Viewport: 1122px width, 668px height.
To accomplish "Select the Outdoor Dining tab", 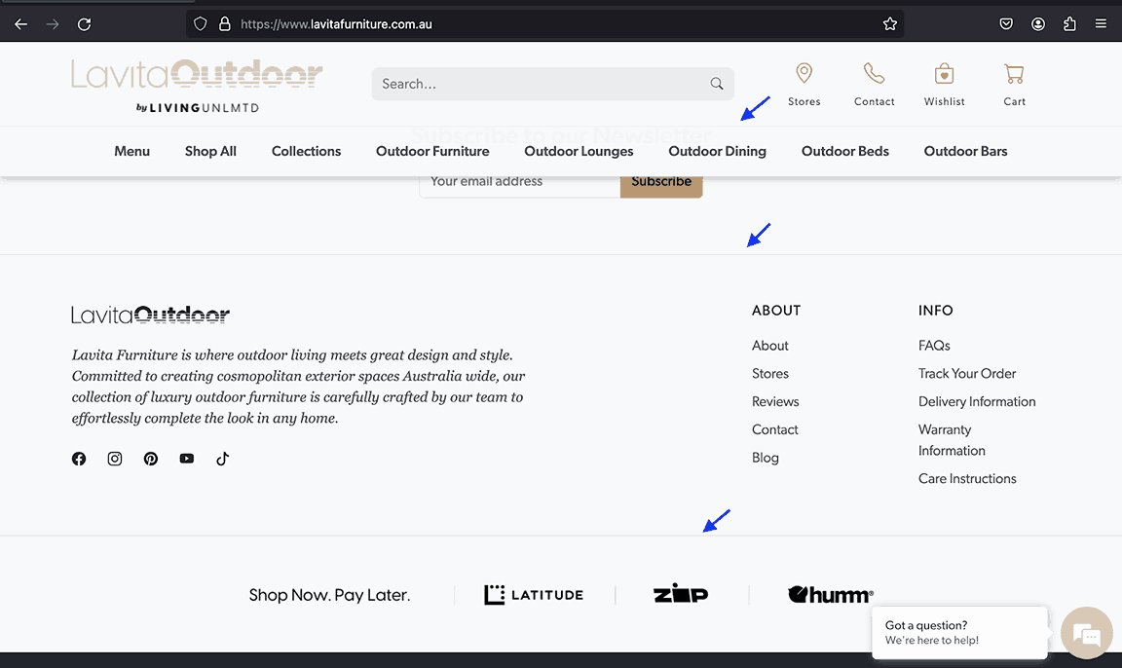I will tap(717, 151).
